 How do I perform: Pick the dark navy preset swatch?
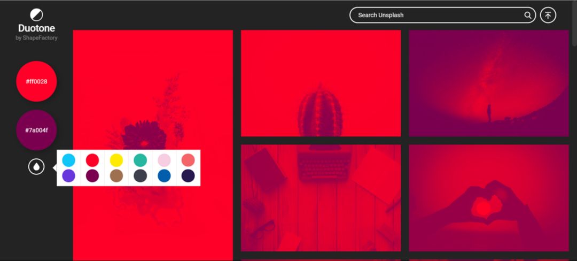pos(188,176)
